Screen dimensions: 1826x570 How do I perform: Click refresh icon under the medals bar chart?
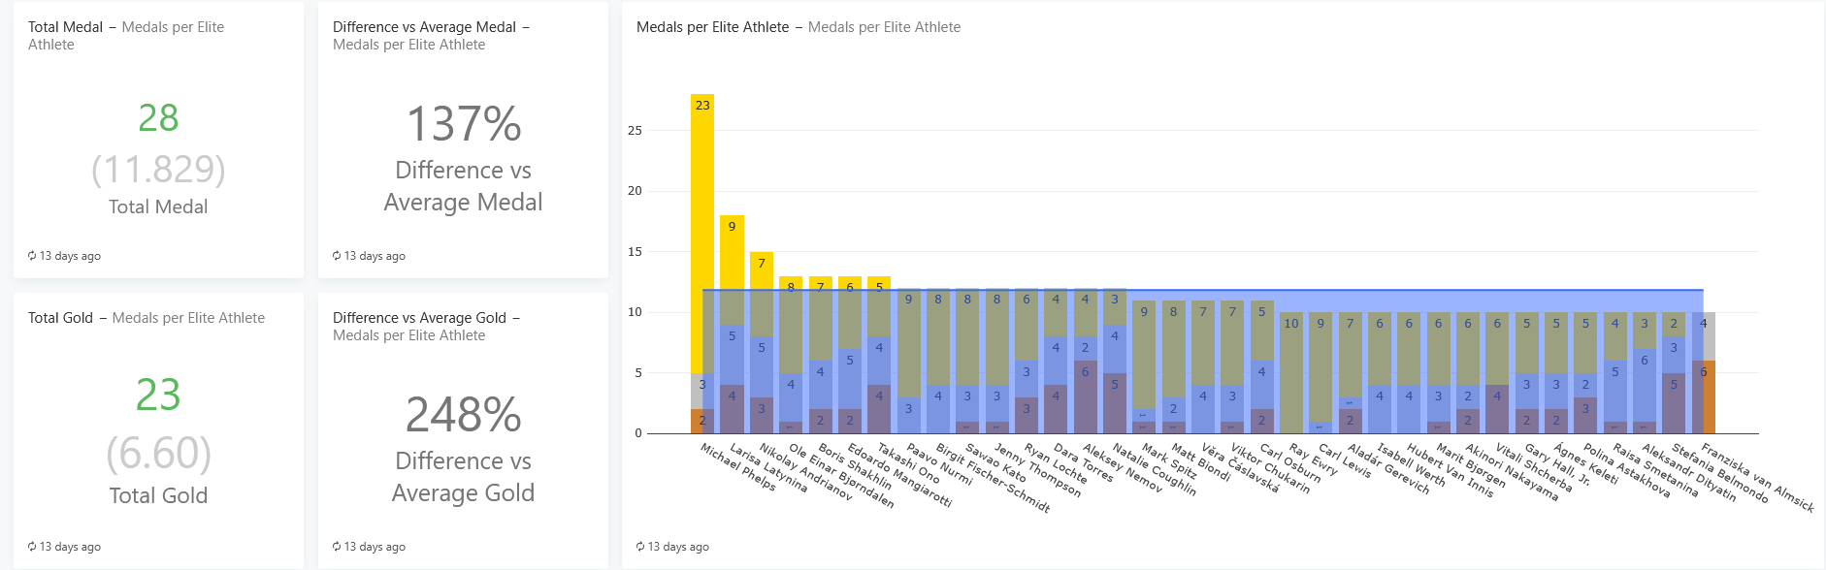pyautogui.click(x=640, y=547)
